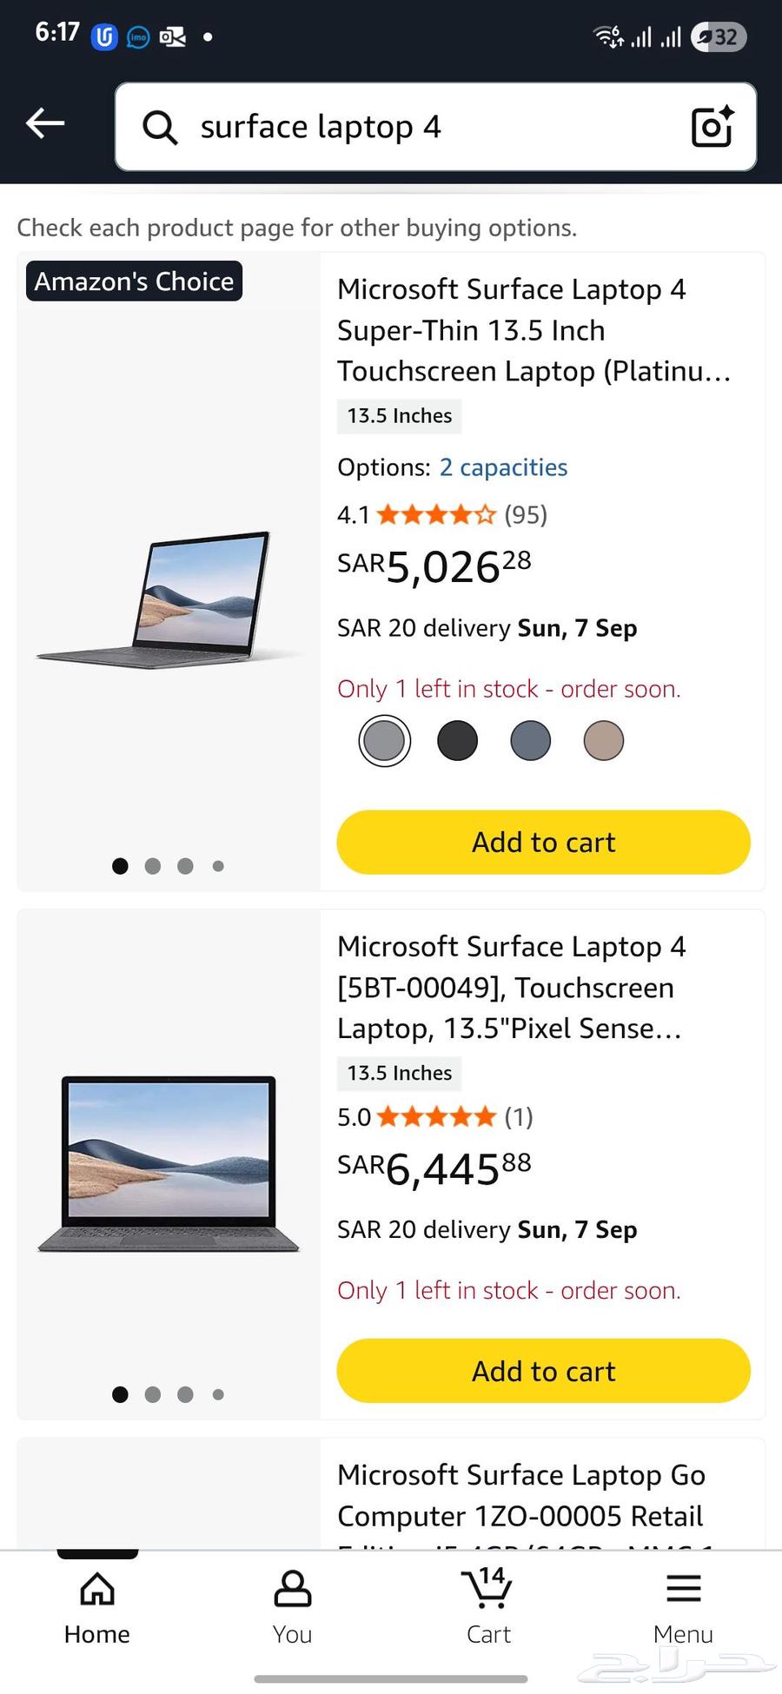Add Surface Laptop 4 Platinum to cart
782x1694 pixels.
click(543, 842)
